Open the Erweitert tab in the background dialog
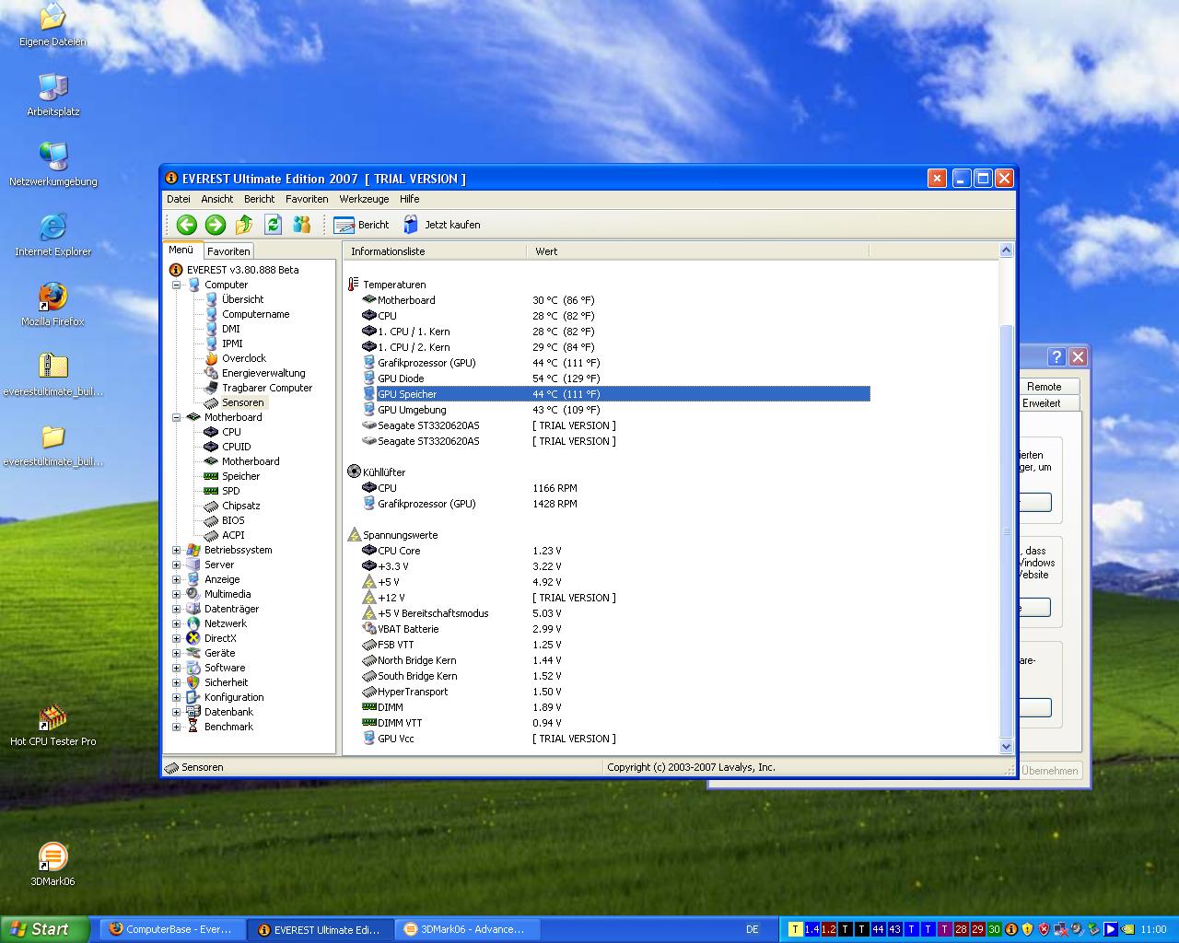The image size is (1179, 943). [x=1048, y=403]
